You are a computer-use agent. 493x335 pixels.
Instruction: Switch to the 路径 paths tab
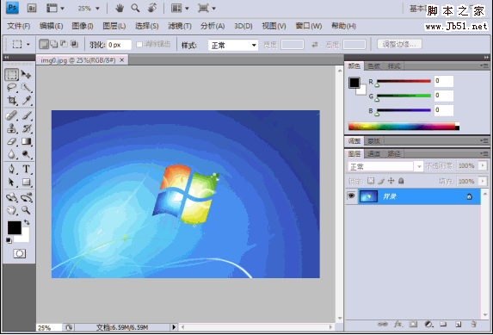point(394,153)
